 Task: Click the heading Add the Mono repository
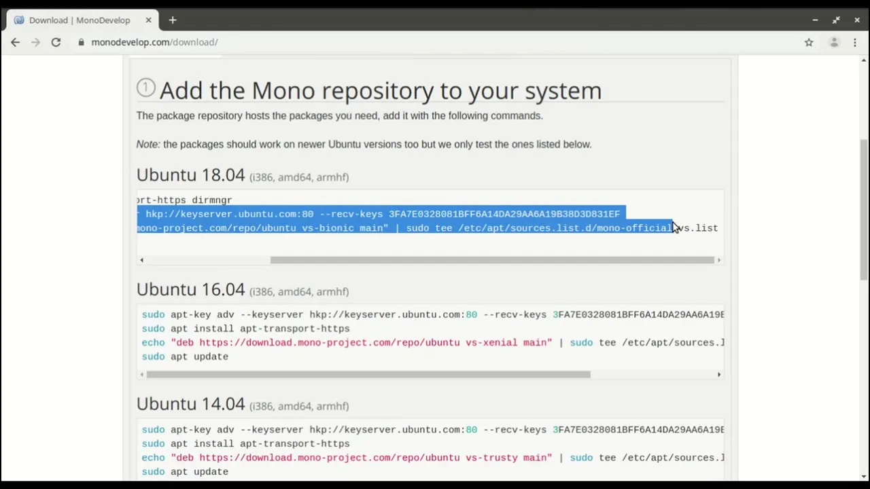381,90
